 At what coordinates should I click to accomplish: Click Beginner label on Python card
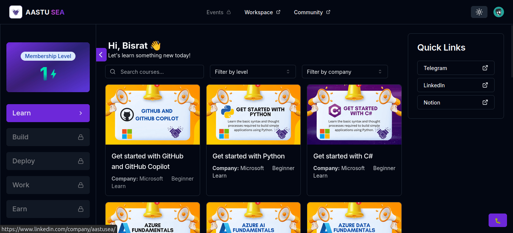(283, 168)
